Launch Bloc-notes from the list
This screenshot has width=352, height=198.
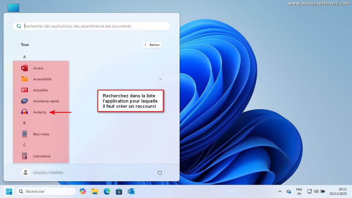click(41, 134)
